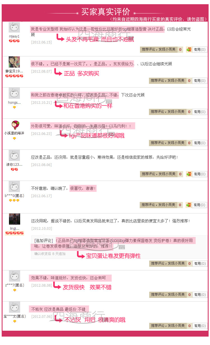
Task: Click 有用 on the lingj review
Action: coord(200,263)
